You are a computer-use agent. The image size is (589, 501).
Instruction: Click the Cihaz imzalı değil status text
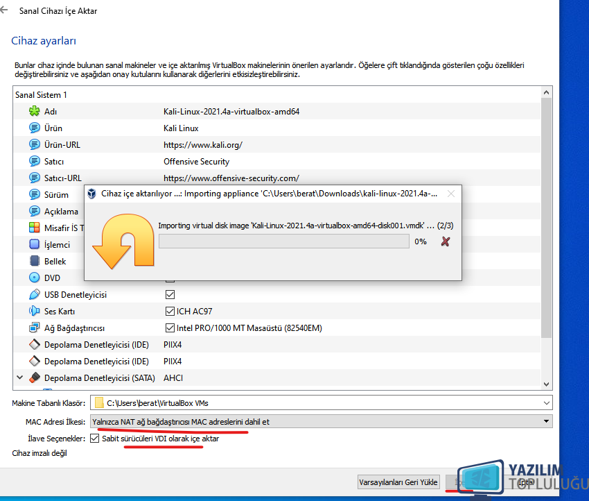[39, 453]
